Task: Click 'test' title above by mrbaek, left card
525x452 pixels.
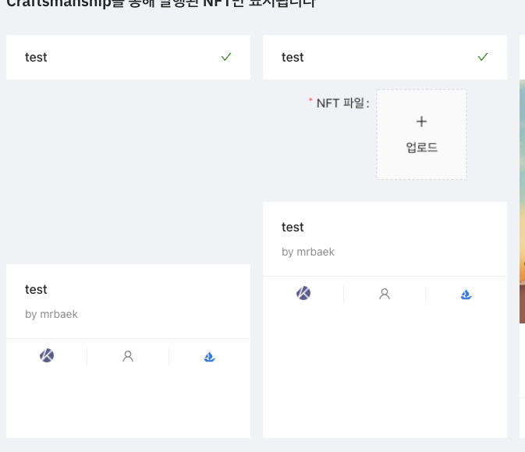Action: point(36,289)
